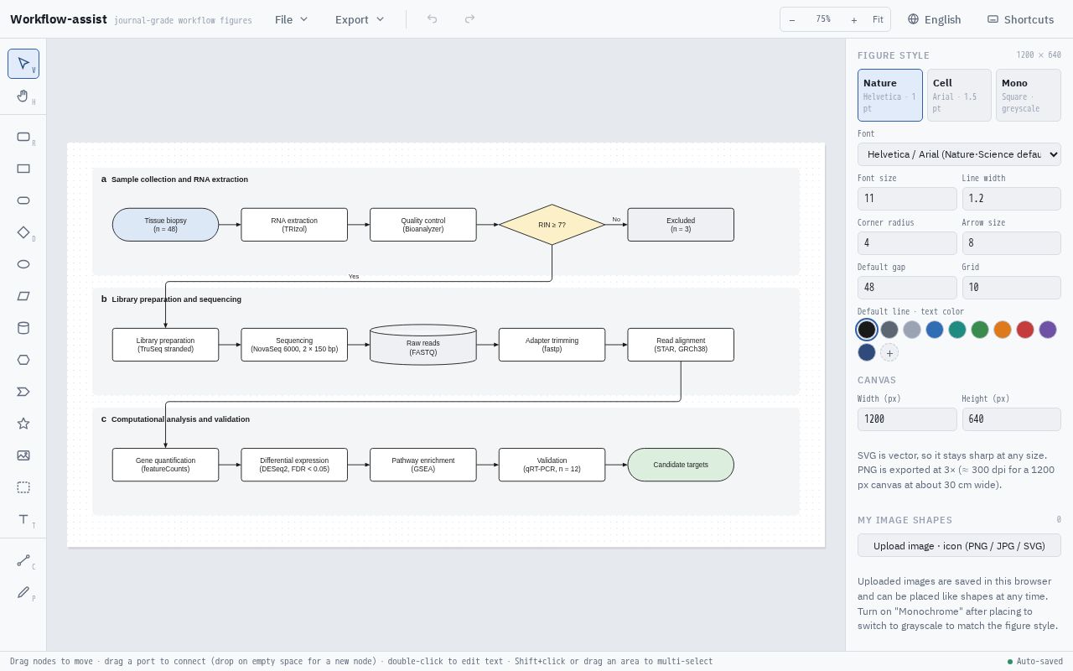Activate the text tool

(x=23, y=519)
